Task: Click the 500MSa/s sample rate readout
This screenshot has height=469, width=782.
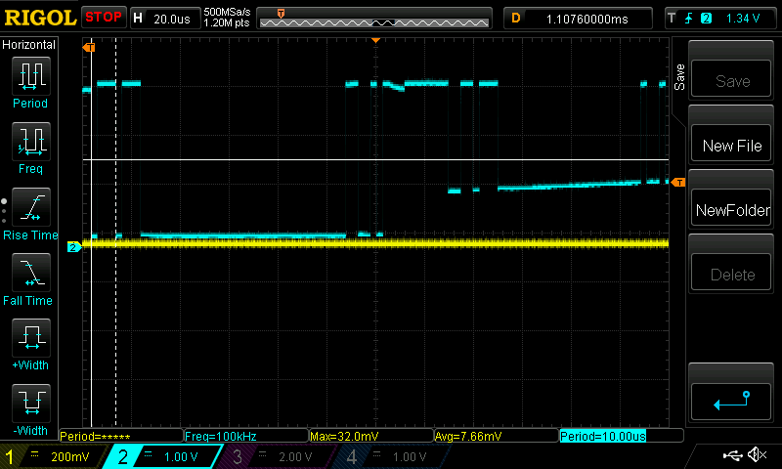Action: click(227, 12)
